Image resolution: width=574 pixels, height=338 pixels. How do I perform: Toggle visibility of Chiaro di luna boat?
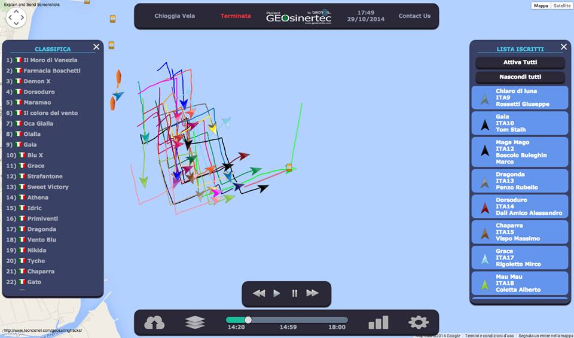[519, 98]
